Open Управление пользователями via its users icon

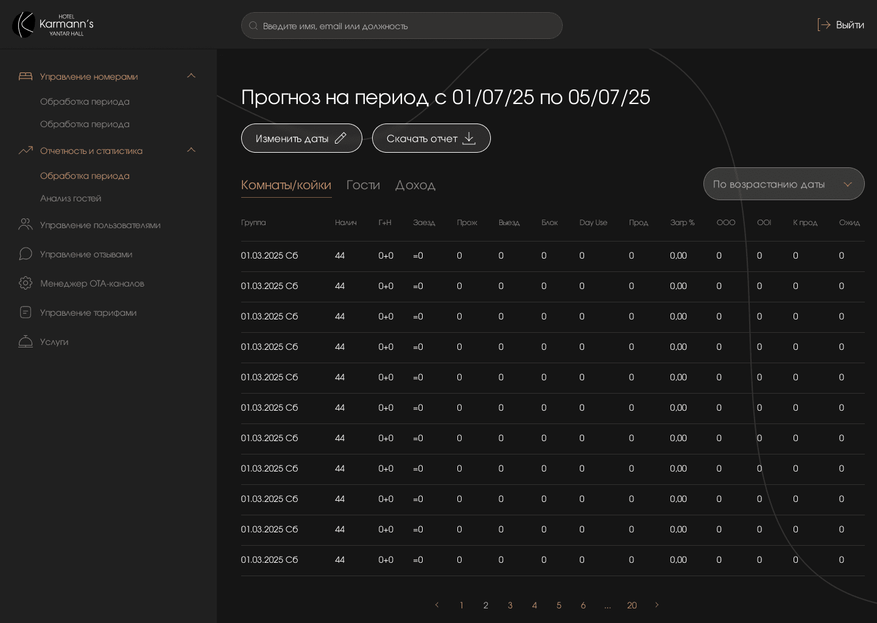[26, 224]
